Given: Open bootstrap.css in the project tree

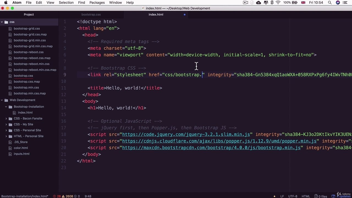Looking at the screenshot, I should pos(23,76).
